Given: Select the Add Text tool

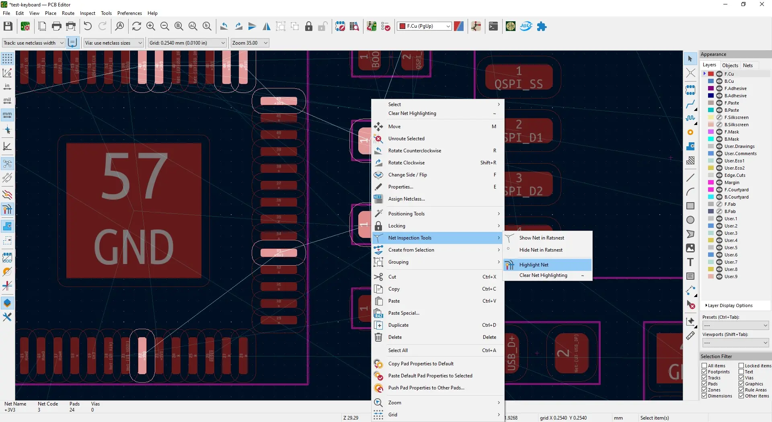Looking at the screenshot, I should (690, 262).
